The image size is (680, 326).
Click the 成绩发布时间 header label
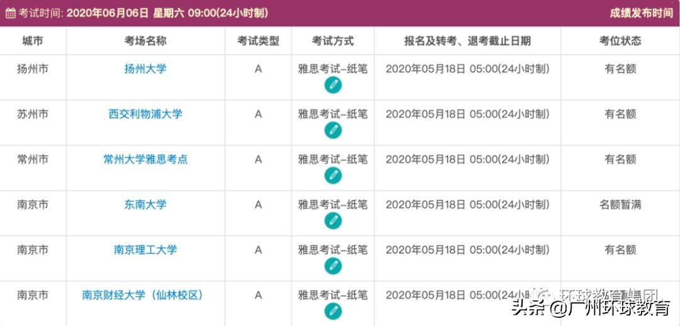(x=641, y=13)
